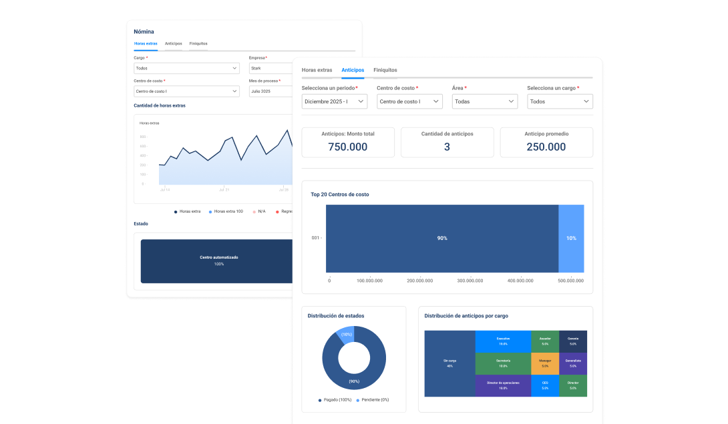The image size is (728, 424).
Task: Select the Anticipos tab under Nómina
Action: pos(173,43)
